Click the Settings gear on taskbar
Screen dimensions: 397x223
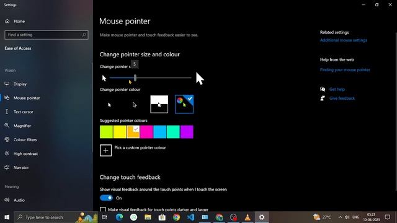[262, 217]
